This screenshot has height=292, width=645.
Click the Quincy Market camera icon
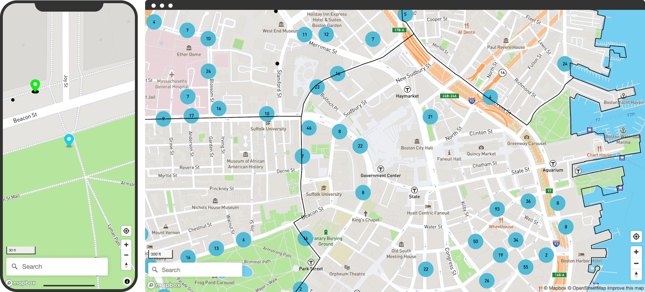tap(481, 148)
